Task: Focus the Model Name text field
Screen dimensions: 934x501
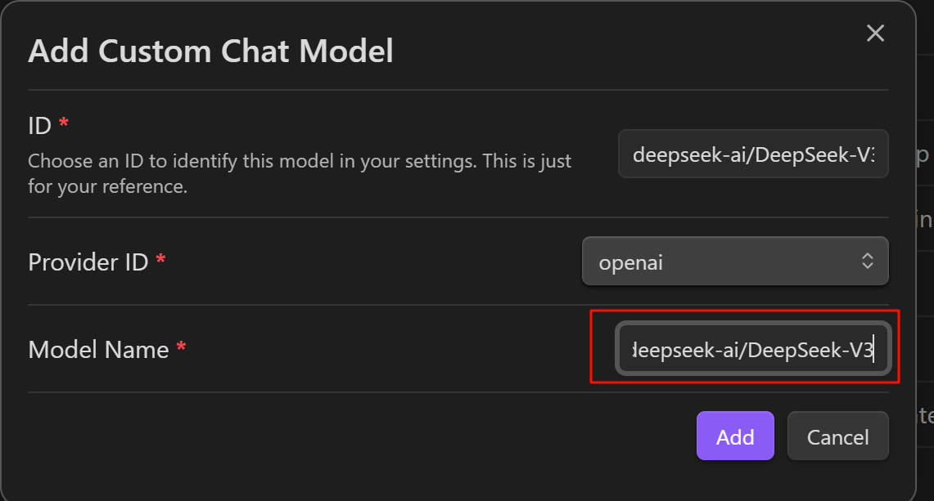Action: (x=753, y=351)
